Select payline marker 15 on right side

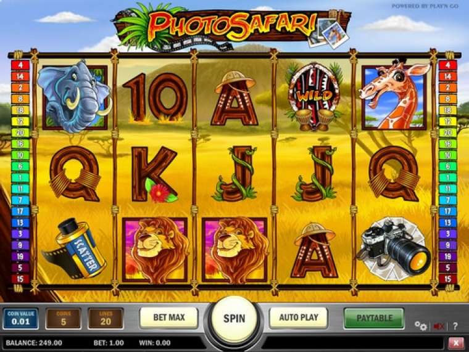(x=447, y=279)
